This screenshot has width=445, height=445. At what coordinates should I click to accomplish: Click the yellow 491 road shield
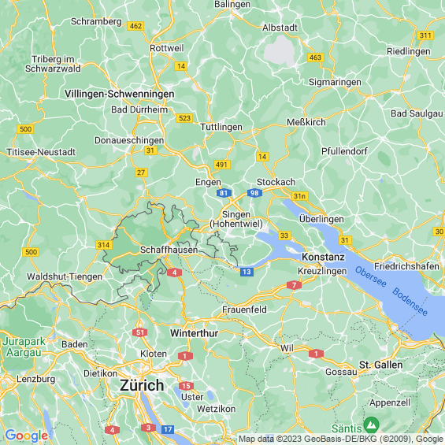(x=221, y=165)
